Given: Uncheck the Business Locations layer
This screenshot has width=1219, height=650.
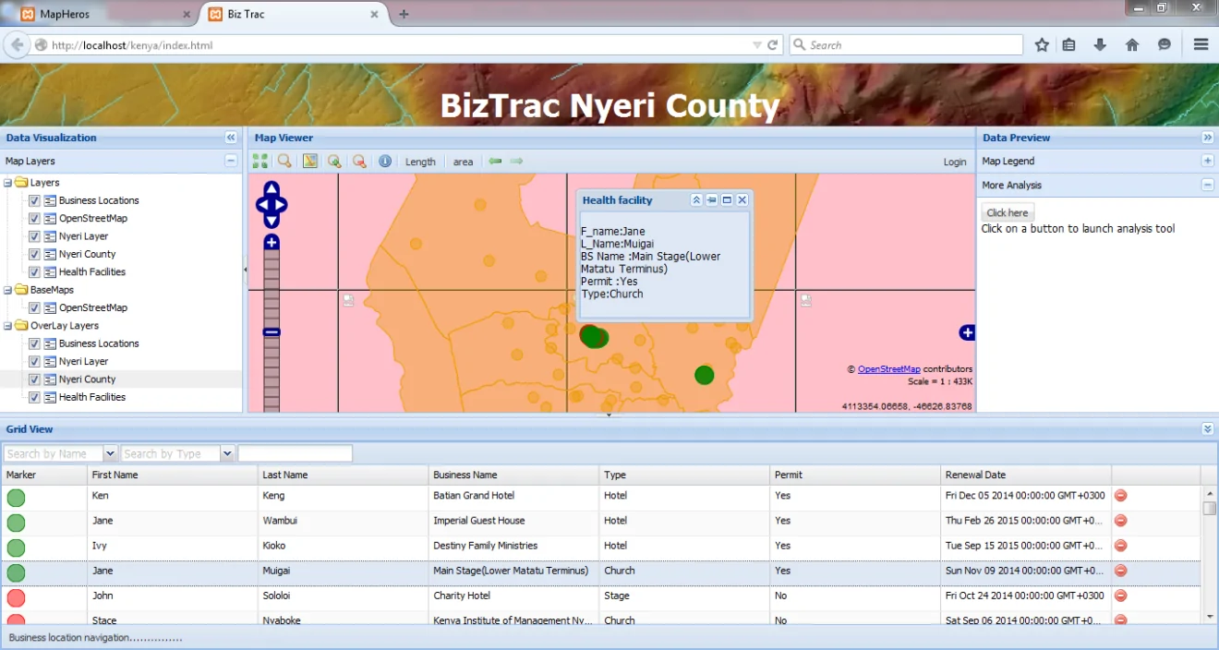Looking at the screenshot, I should [34, 199].
